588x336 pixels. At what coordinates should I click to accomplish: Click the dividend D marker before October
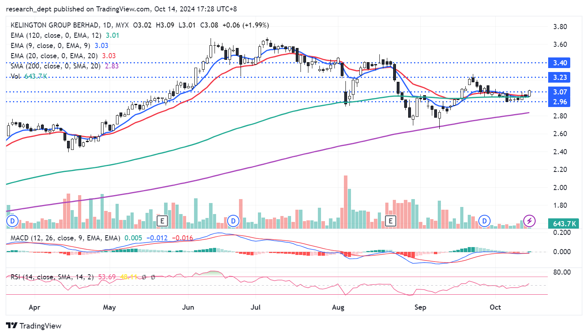tap(484, 221)
